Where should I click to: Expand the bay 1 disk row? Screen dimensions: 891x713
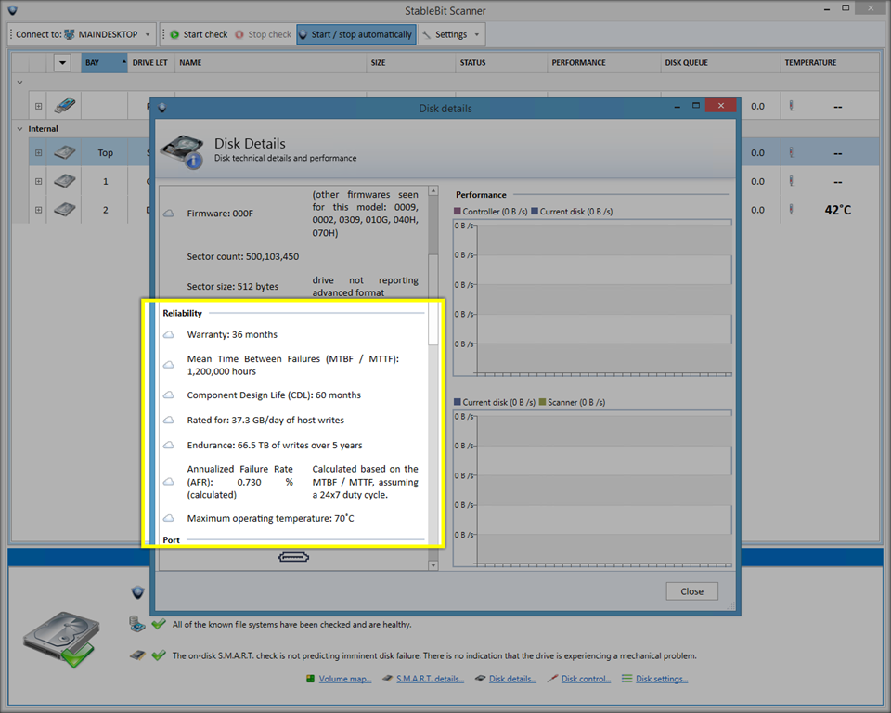click(x=38, y=181)
